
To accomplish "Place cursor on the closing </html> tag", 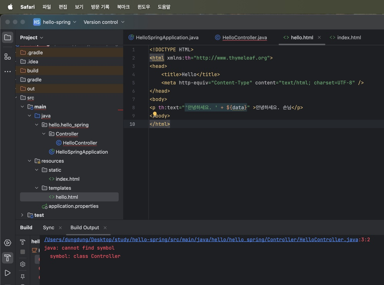I will 160,124.
